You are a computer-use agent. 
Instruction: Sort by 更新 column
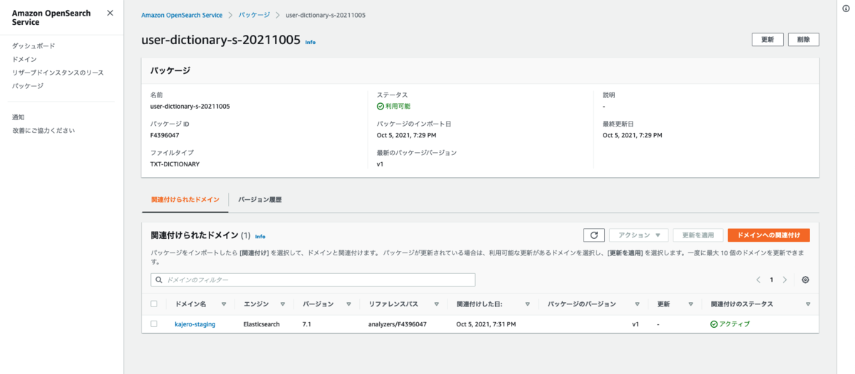(x=690, y=304)
